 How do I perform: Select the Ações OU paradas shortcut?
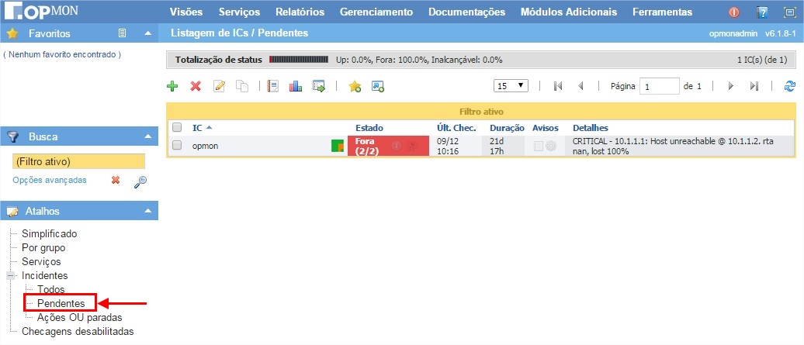pos(79,317)
